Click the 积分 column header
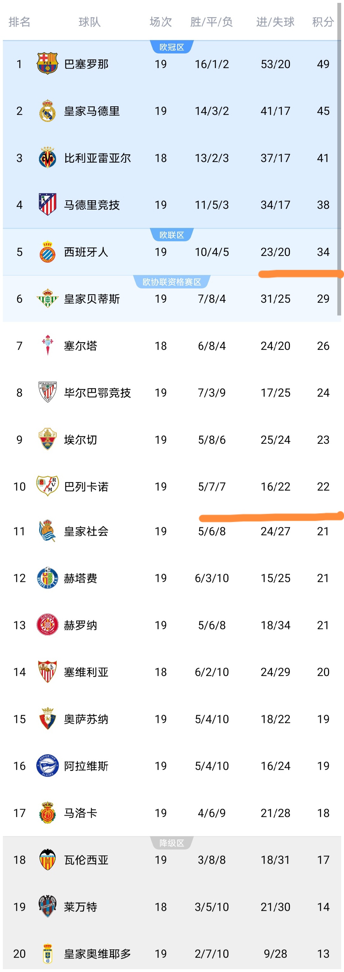The image size is (344, 972). click(323, 22)
